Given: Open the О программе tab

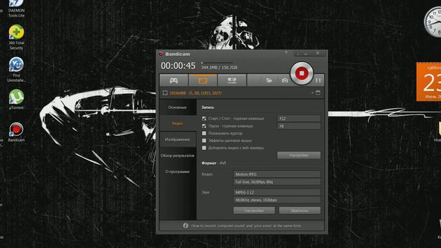Looking at the screenshot, I should (178, 172).
